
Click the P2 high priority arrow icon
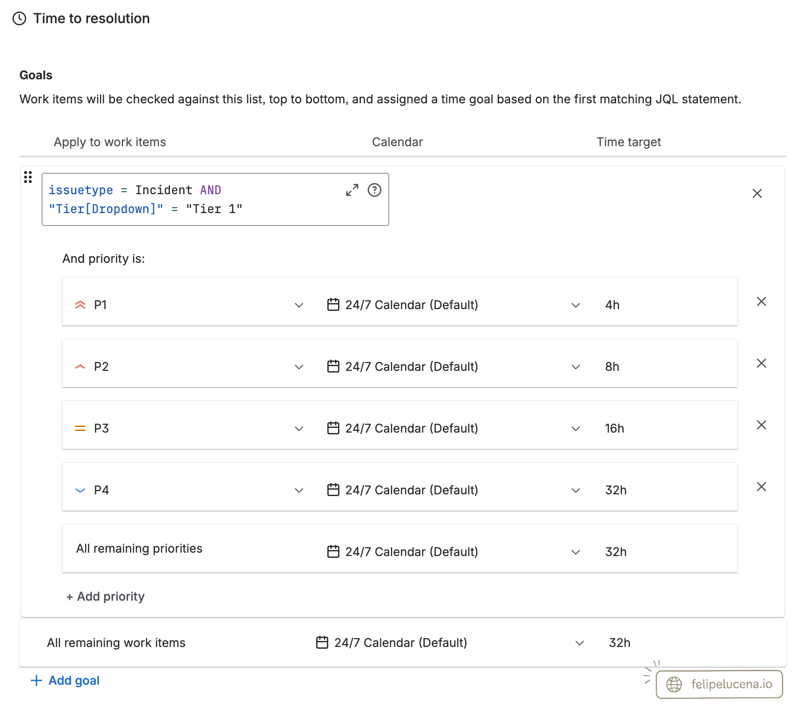80,367
